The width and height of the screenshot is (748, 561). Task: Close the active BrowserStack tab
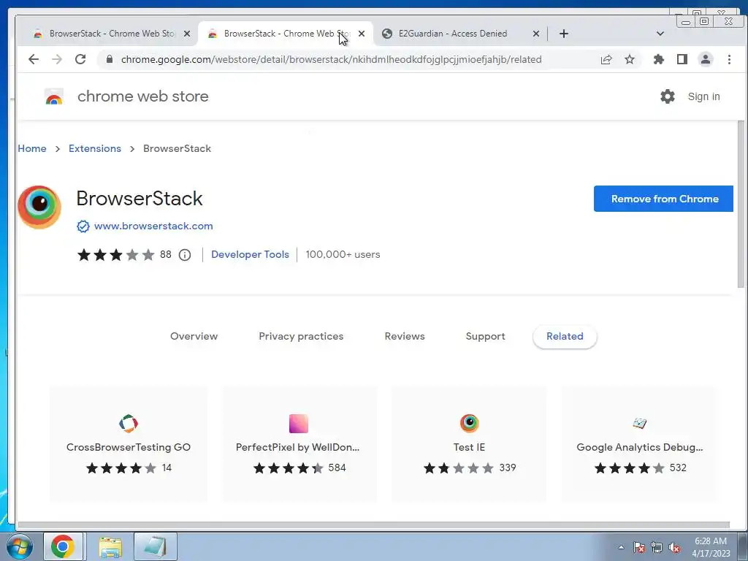[362, 34]
